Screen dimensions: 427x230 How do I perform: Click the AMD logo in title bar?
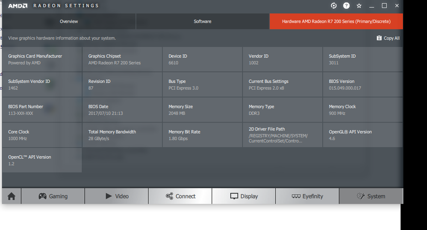18,6
